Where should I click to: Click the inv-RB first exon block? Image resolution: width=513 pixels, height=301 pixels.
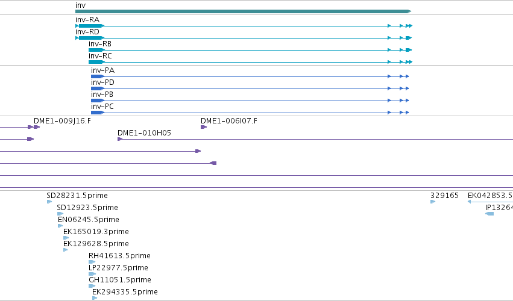click(x=96, y=50)
